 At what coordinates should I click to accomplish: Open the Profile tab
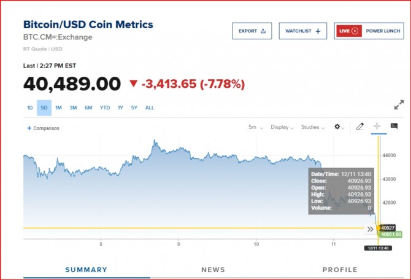coord(340,270)
